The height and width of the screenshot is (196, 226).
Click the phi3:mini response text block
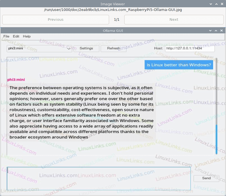pyautogui.click(x=82, y=112)
